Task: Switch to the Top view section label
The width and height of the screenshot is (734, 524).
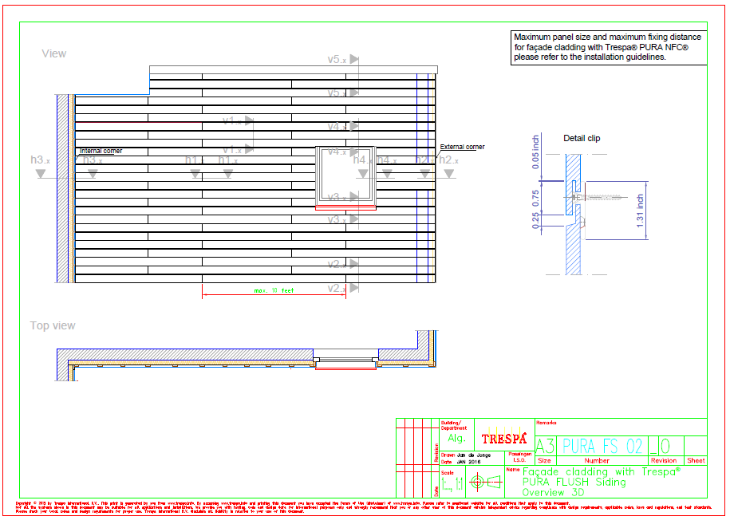Action: click(x=52, y=325)
